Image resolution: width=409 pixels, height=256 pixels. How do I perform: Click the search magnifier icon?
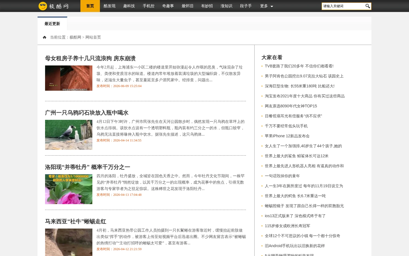[368, 6]
